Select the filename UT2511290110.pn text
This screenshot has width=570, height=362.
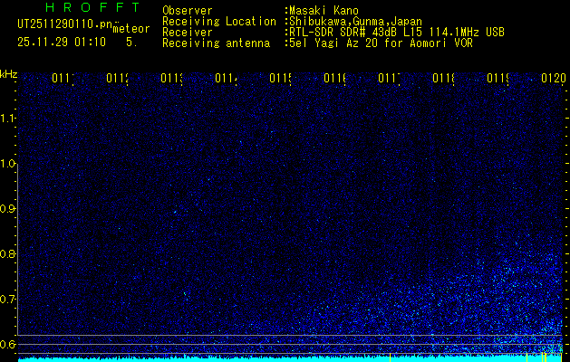tap(64, 24)
